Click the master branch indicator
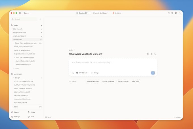 coord(177,117)
